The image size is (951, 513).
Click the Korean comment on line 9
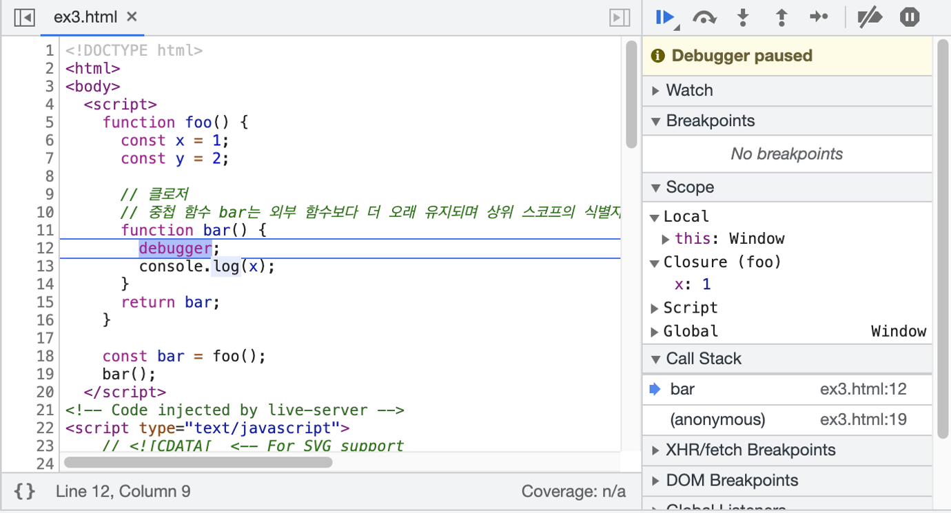tap(154, 194)
